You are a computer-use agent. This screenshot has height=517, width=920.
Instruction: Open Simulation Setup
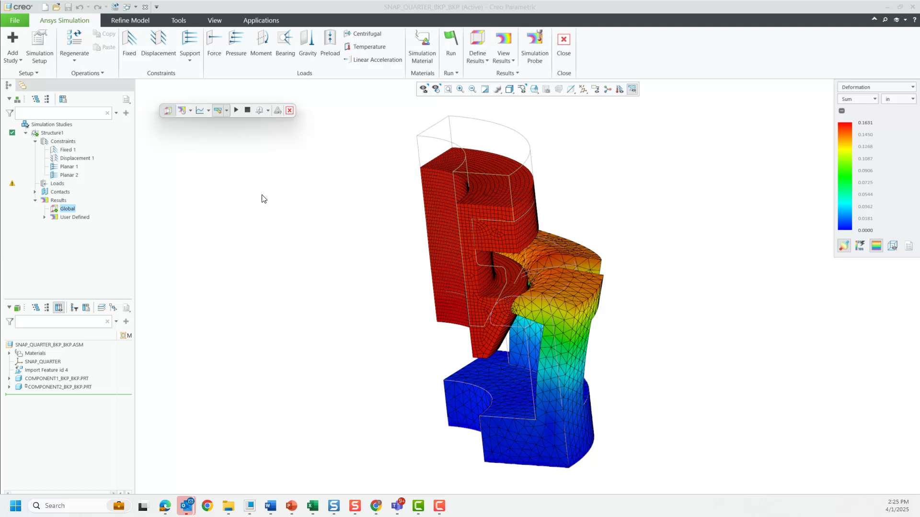39,47
